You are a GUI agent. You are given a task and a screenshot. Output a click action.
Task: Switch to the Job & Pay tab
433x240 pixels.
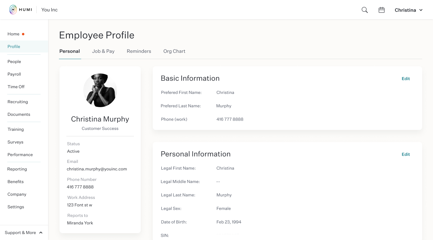click(x=103, y=51)
